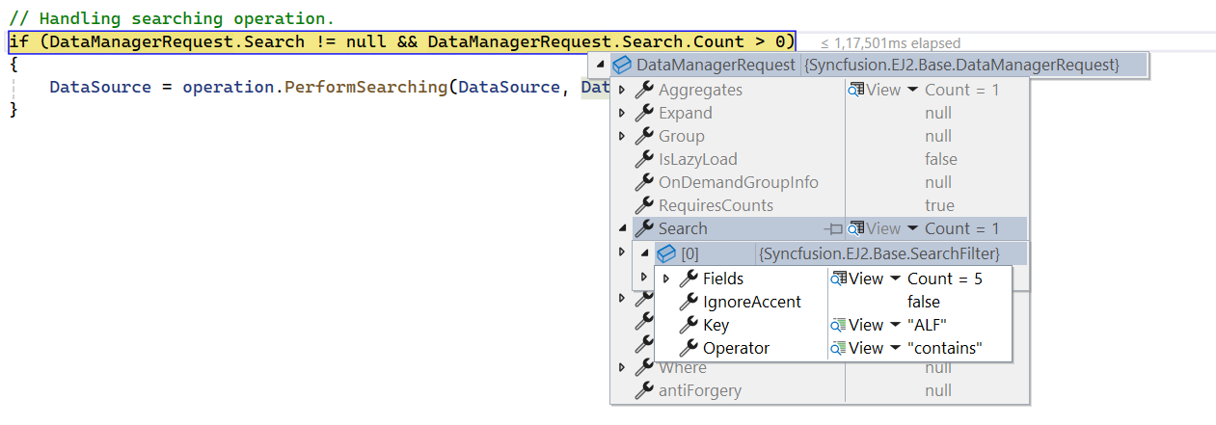
Task: Click the wrench icon beside antiForgery
Action: (644, 390)
